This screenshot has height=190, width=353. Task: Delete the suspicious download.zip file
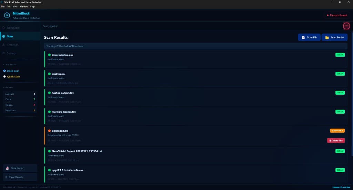click(x=336, y=141)
